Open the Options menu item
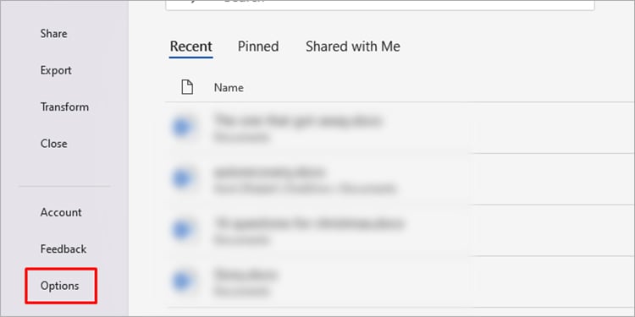Viewport: 635px width, 317px height. coord(59,286)
